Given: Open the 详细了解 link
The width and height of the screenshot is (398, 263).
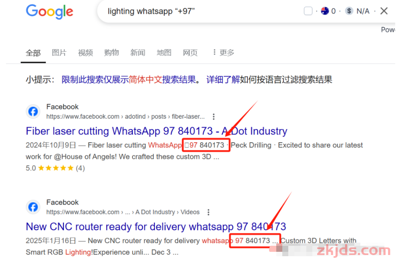Looking at the screenshot, I should tap(223, 80).
